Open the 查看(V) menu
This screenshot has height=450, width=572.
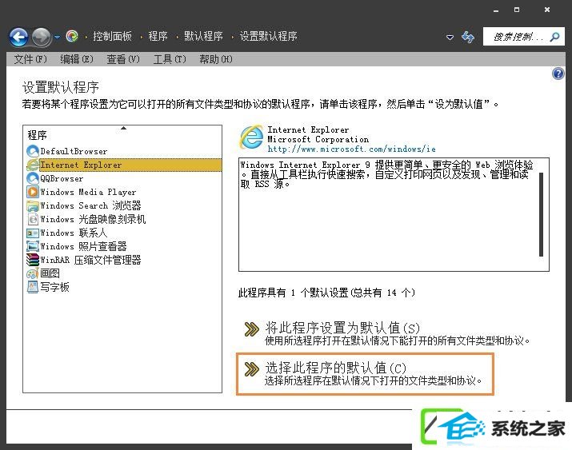123,59
